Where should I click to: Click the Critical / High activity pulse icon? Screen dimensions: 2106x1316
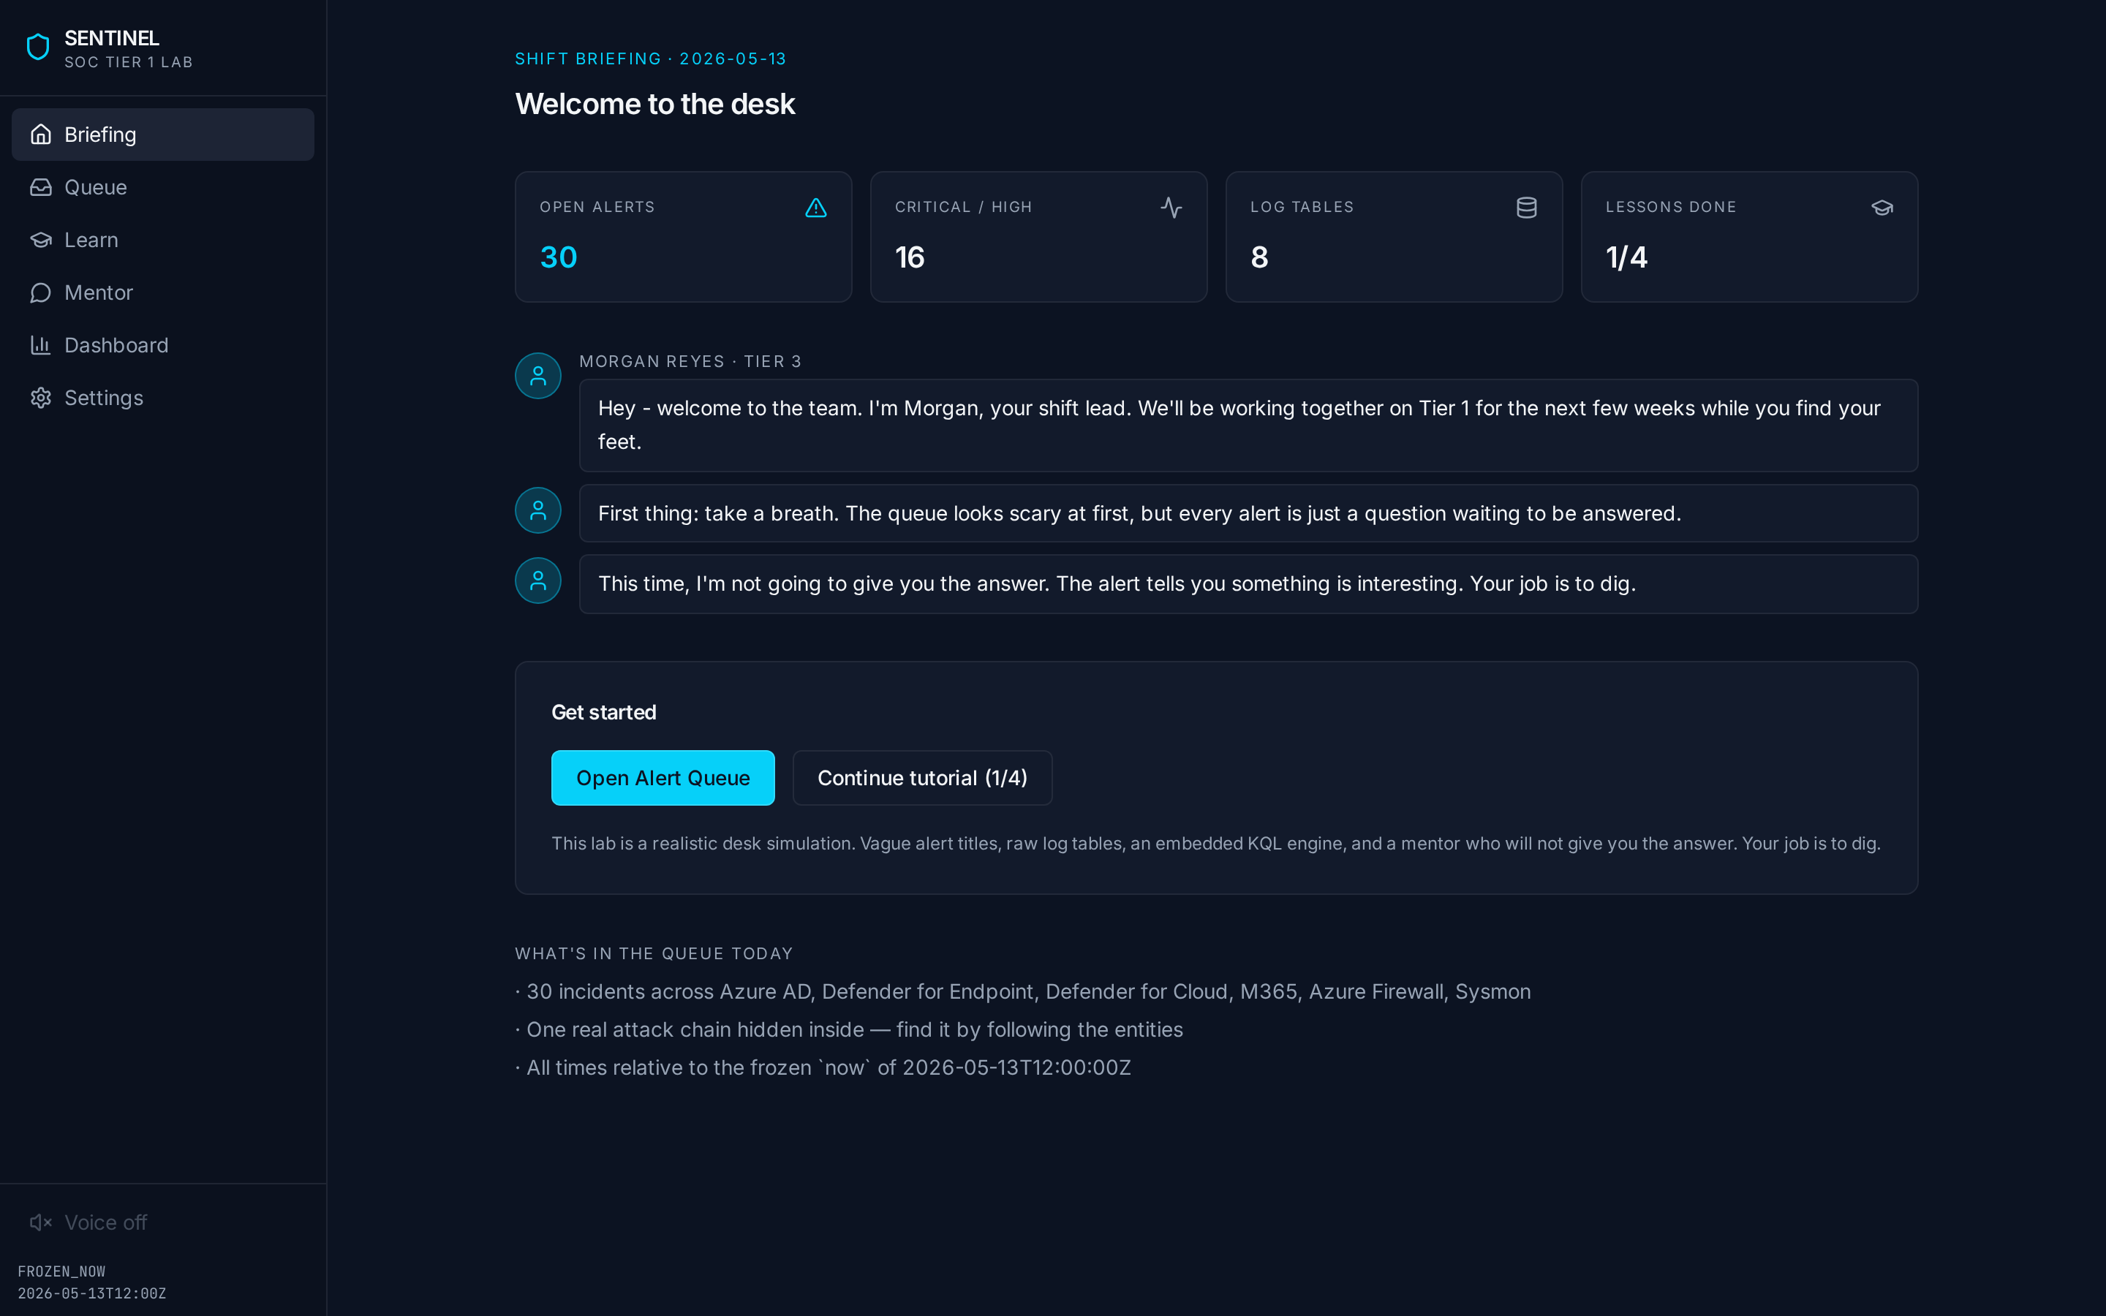(x=1171, y=207)
